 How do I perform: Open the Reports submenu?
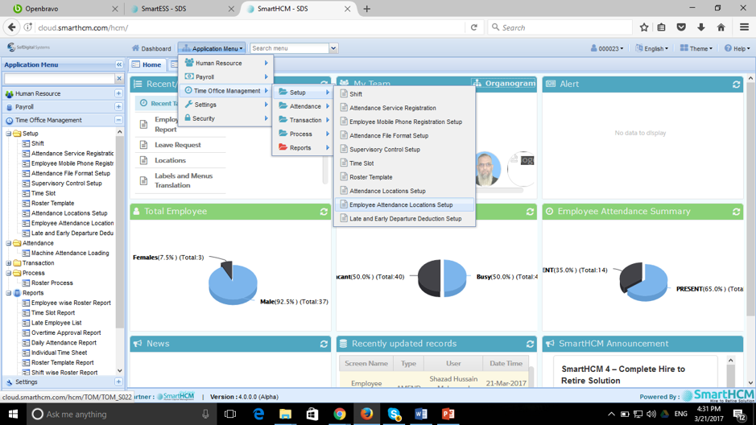click(x=304, y=148)
